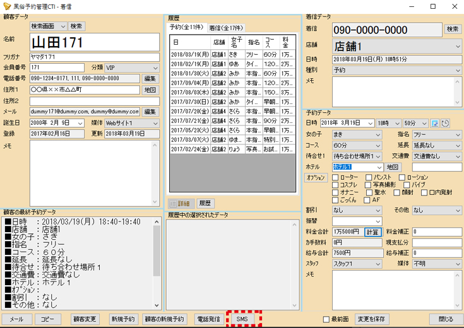Select the 2018/03/19 row in history table
The height and width of the screenshot is (328, 464).
click(190, 54)
